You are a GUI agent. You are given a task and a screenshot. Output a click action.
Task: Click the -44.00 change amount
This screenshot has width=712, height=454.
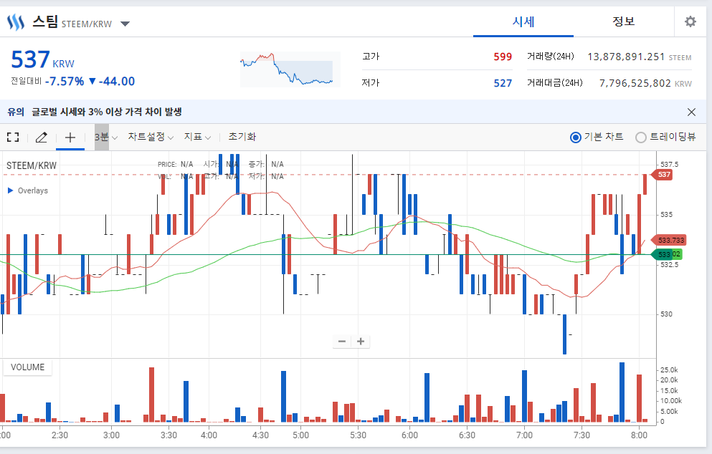(117, 81)
